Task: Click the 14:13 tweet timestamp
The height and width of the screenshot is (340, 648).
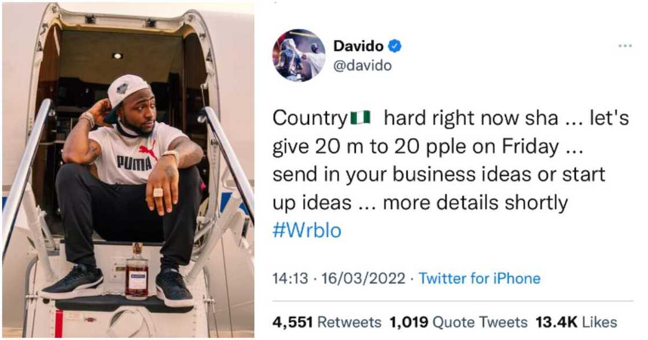Action: (290, 279)
